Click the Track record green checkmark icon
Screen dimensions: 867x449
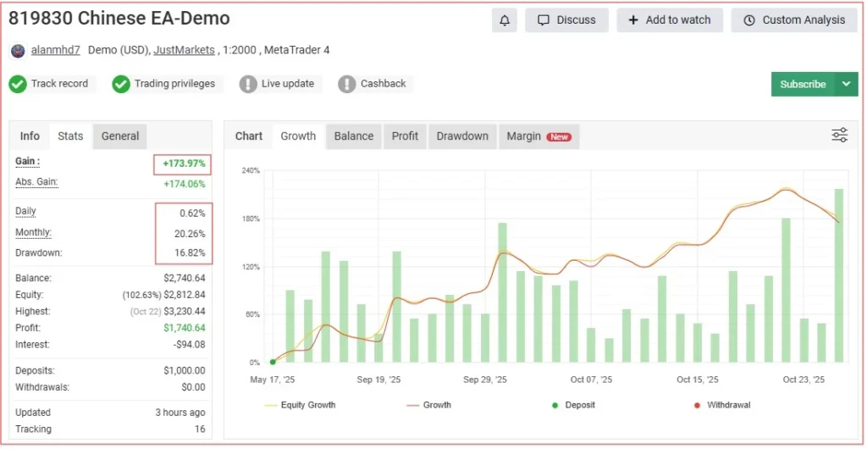[x=18, y=84]
